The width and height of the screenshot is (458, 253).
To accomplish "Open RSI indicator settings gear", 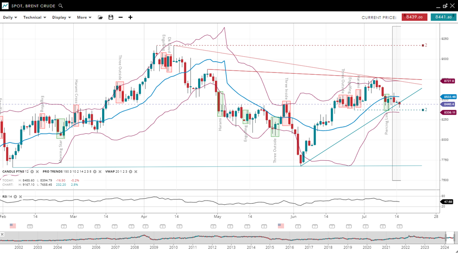I will tap(15, 197).
